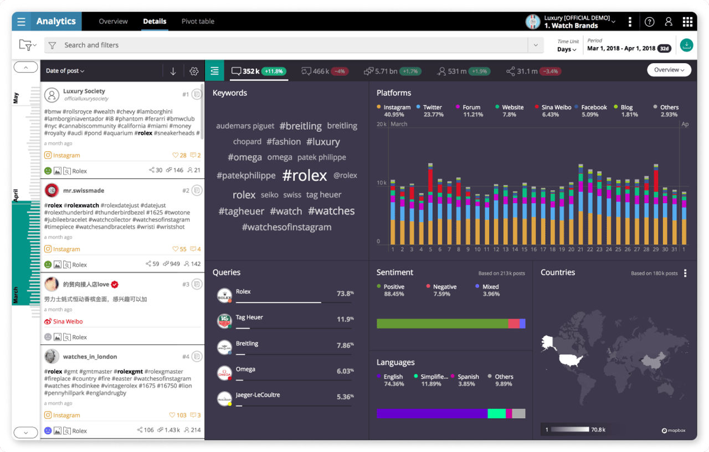Select the Tag Heuer query row

(285, 321)
